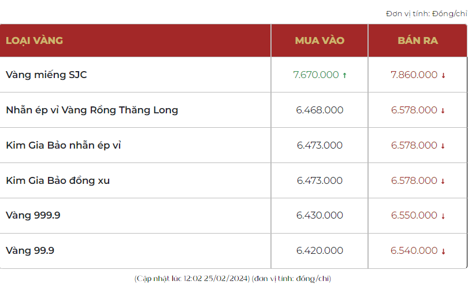Viewport: 468px width, 292px height.
Task: Click the MUA VÀO column header
Action: pos(320,40)
